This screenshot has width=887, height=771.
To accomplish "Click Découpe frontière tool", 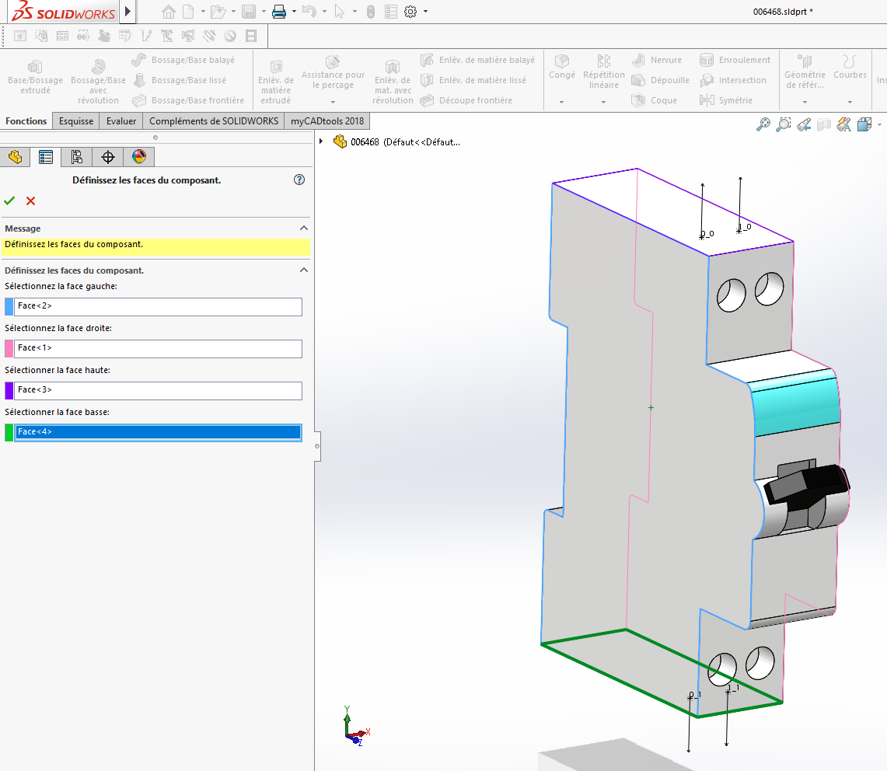I will [466, 100].
